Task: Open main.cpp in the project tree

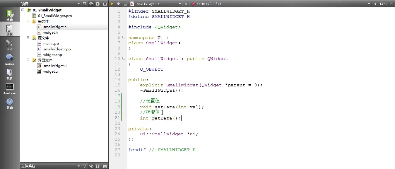Action: [51, 44]
